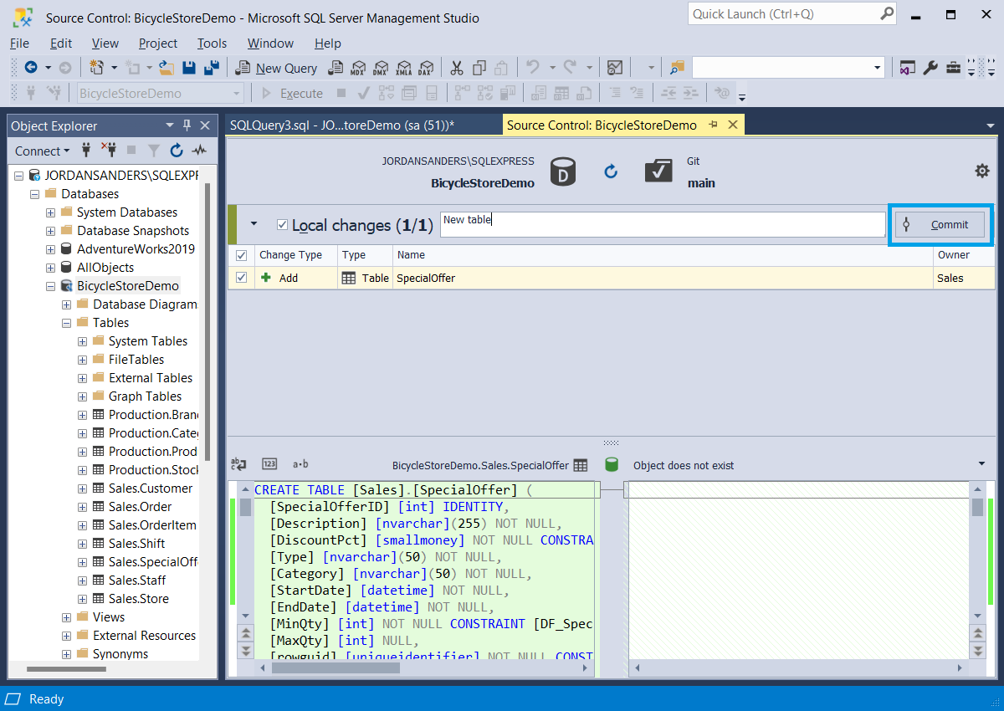Uncheck the SpecialOffer row checkbox
1004x711 pixels.
coord(241,278)
